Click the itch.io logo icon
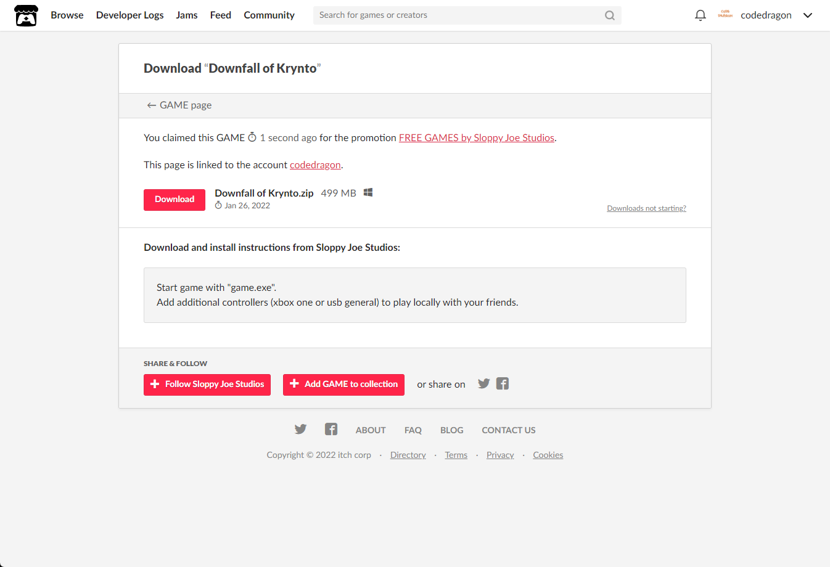Viewport: 830px width, 567px height. 26,15
